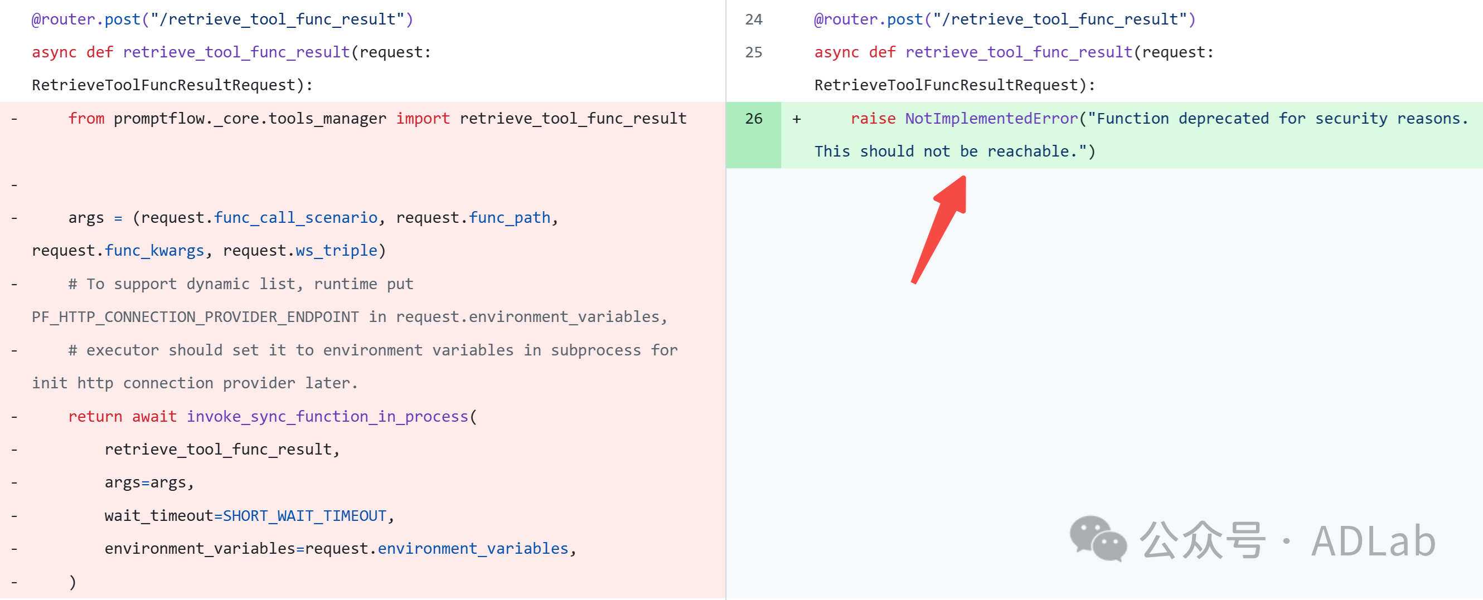This screenshot has height=600, width=1483.
Task: Click the ws_triple attribute
Action: [x=336, y=251]
